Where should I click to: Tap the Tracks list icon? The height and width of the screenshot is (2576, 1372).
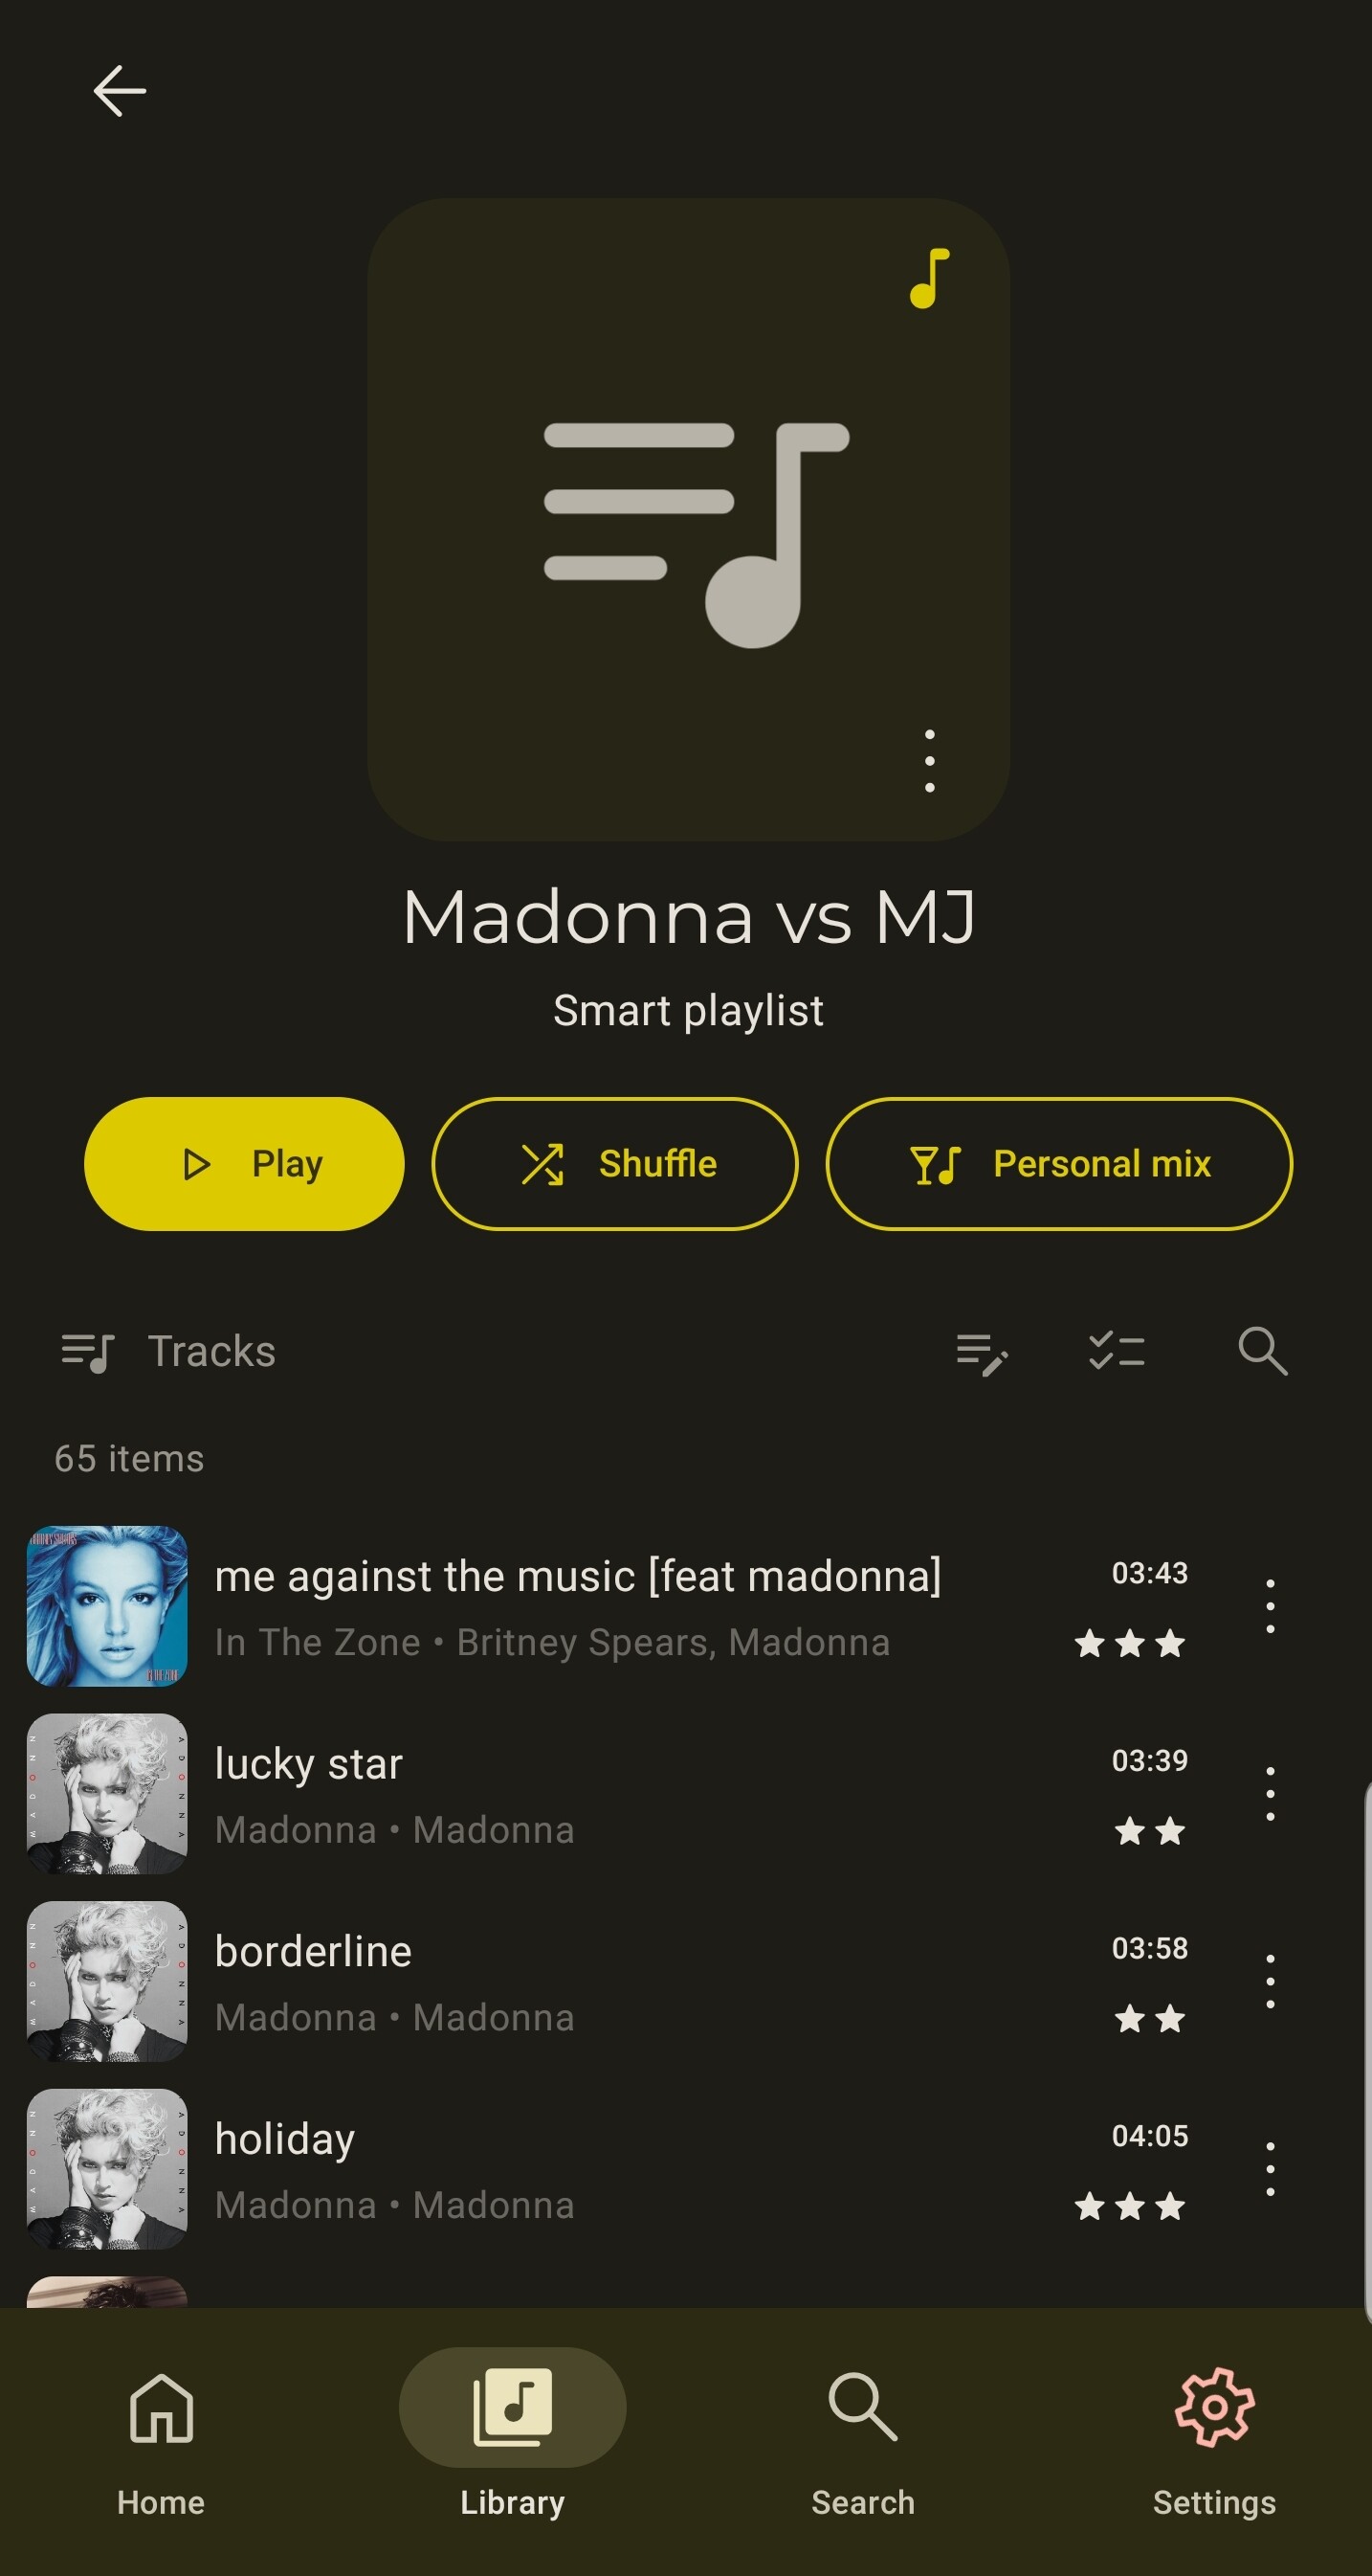[x=88, y=1352]
